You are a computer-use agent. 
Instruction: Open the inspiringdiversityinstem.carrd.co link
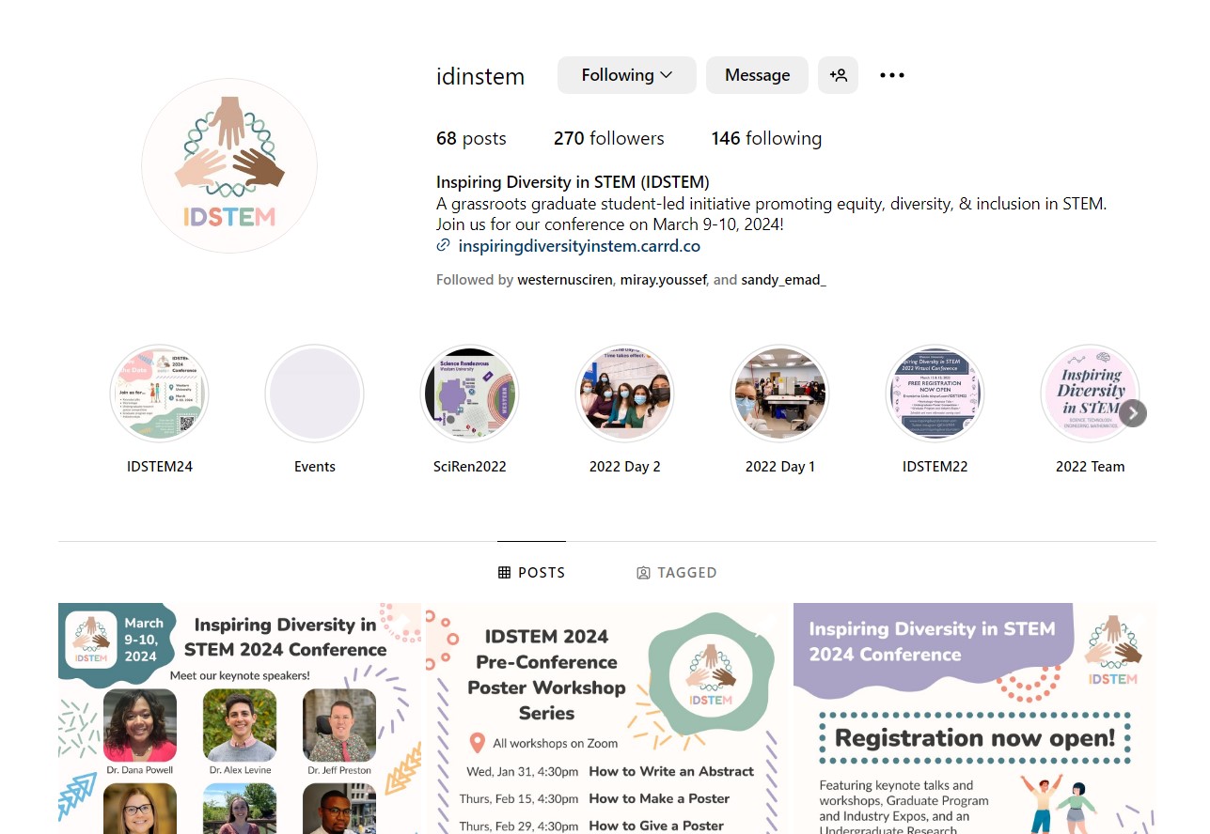click(579, 246)
